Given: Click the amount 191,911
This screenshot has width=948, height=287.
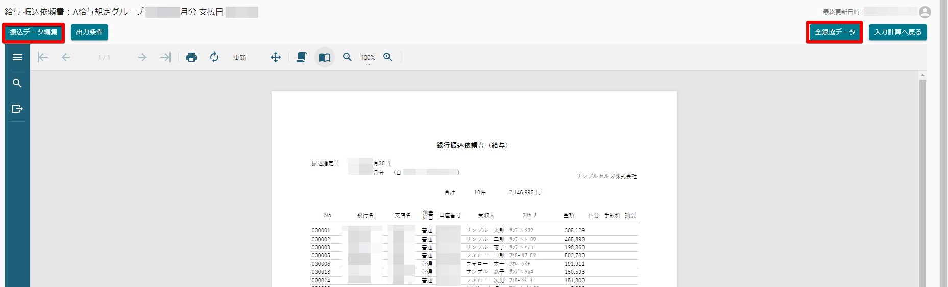Looking at the screenshot, I should [x=575, y=264].
